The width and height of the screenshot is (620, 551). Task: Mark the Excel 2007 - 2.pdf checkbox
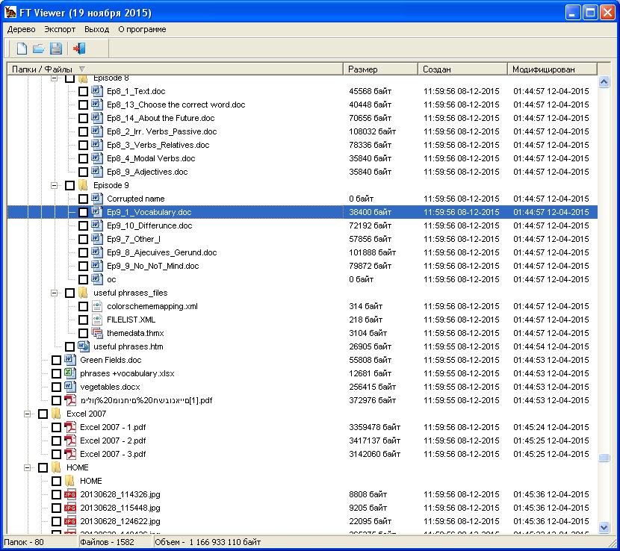[x=56, y=441]
